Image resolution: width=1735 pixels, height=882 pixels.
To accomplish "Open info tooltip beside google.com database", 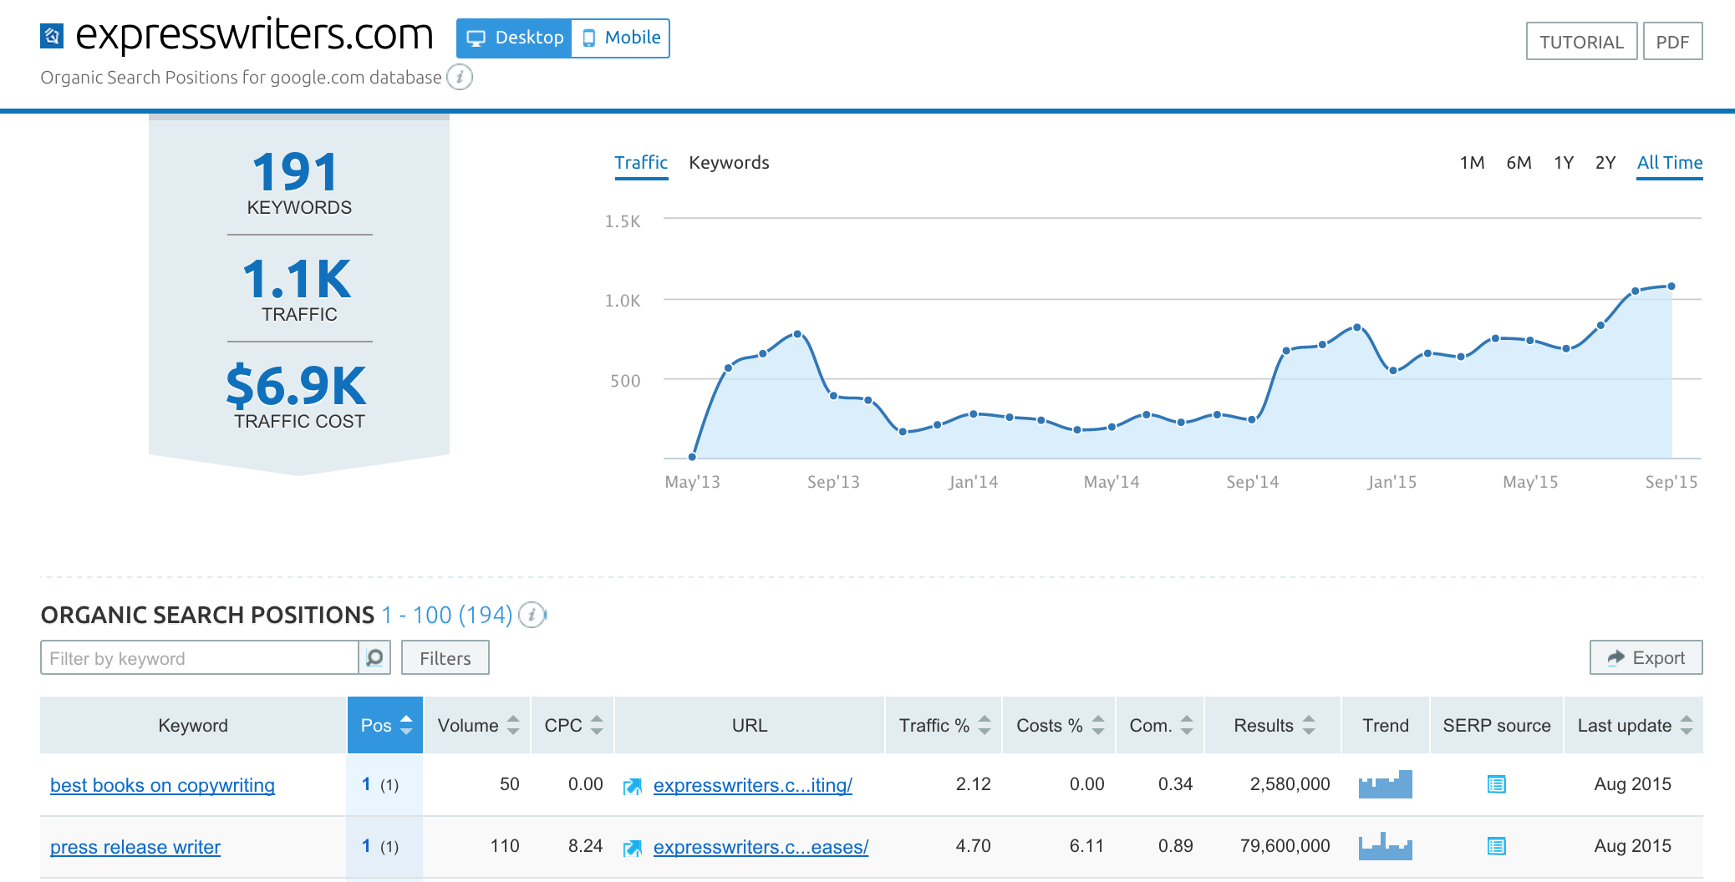I will pos(460,77).
